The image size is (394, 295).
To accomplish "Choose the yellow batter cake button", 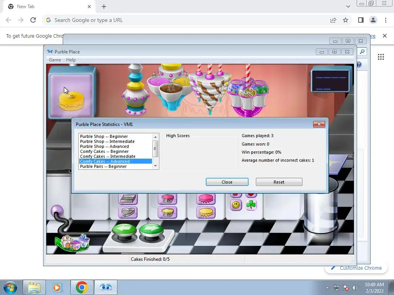I will pos(167,212).
